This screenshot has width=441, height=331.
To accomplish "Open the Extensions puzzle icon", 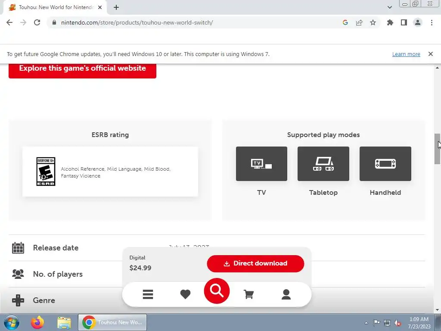I will (390, 22).
